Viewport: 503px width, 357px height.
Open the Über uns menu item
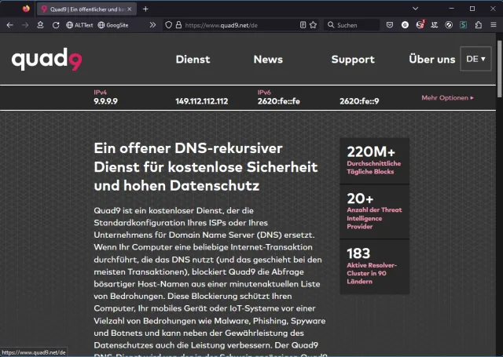click(431, 59)
